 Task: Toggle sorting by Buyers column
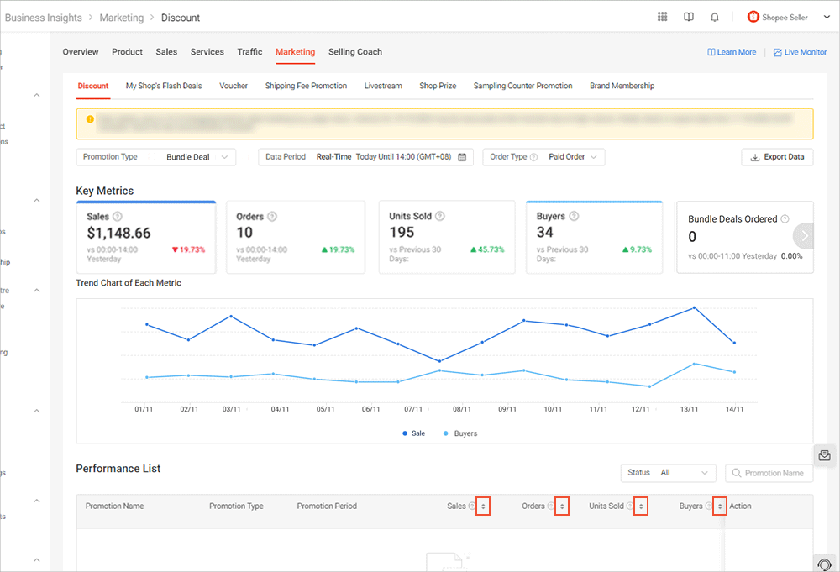[x=719, y=506]
